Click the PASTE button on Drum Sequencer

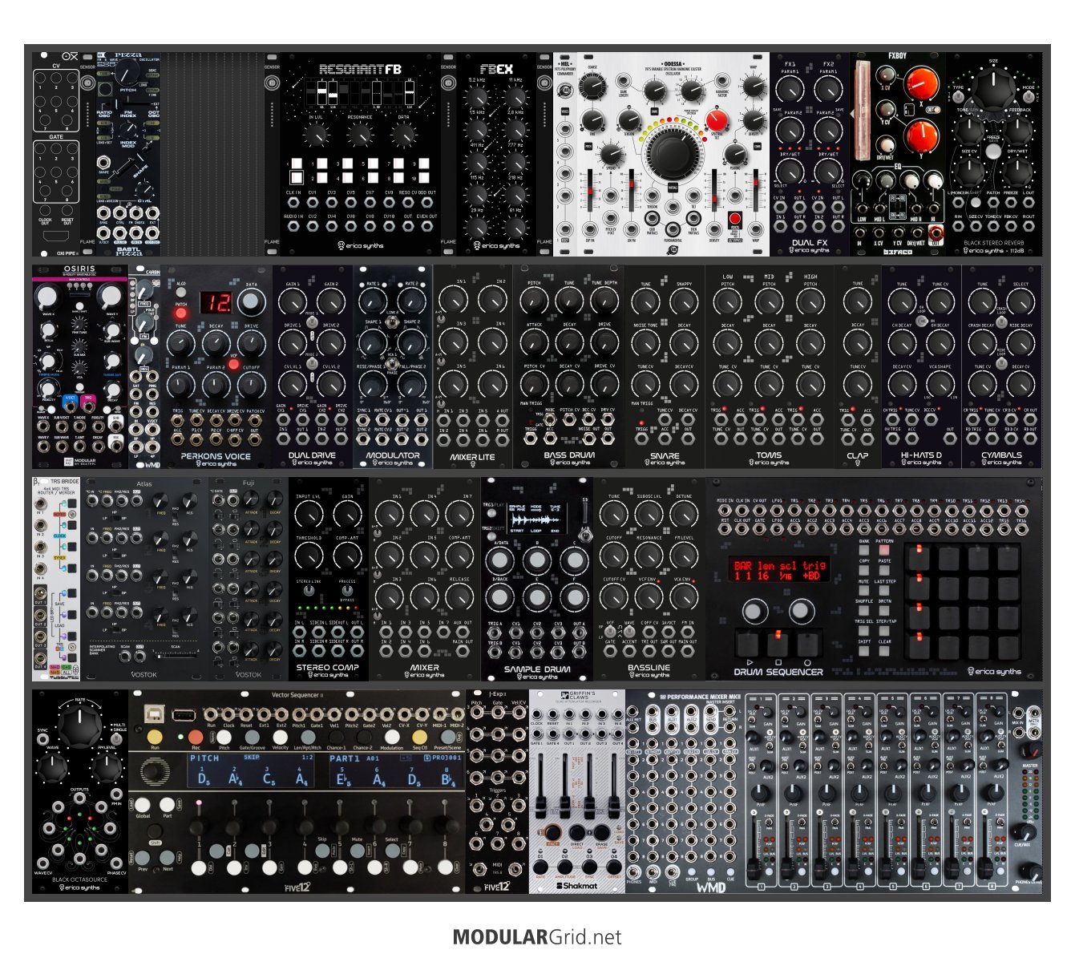(884, 572)
